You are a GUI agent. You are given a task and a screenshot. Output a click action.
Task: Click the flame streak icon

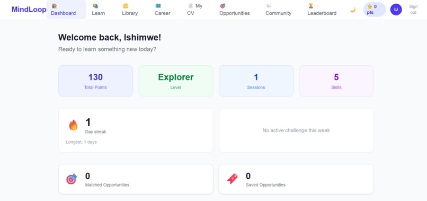(73, 125)
